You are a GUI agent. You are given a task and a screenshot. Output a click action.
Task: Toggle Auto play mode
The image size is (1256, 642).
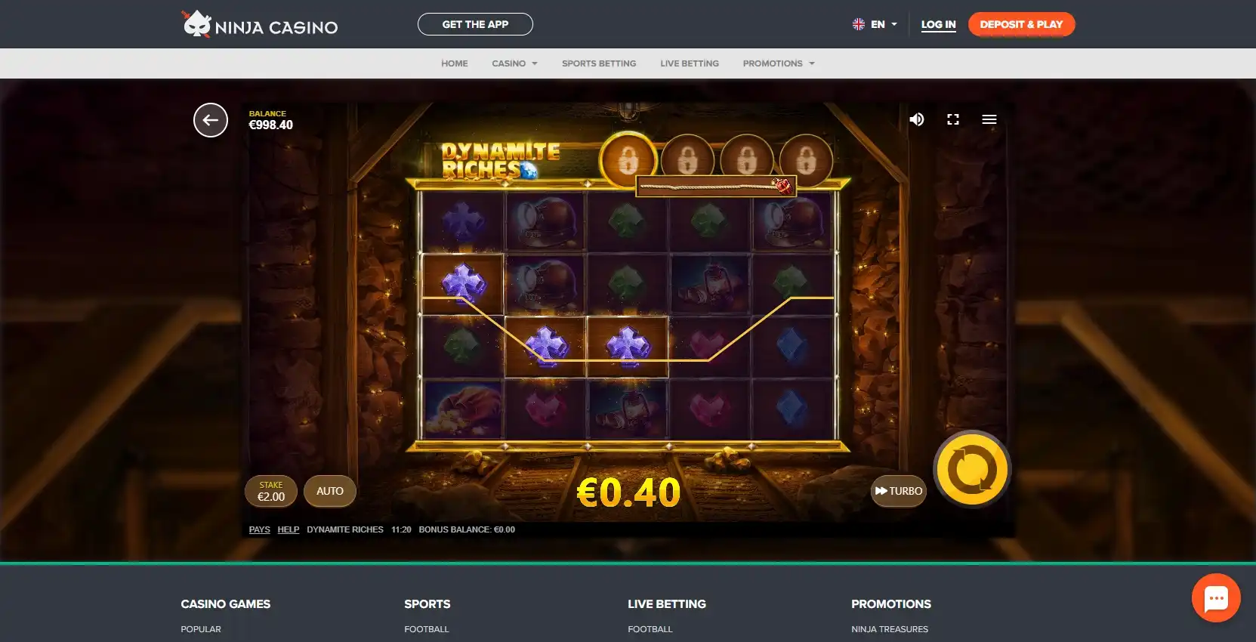click(x=330, y=491)
